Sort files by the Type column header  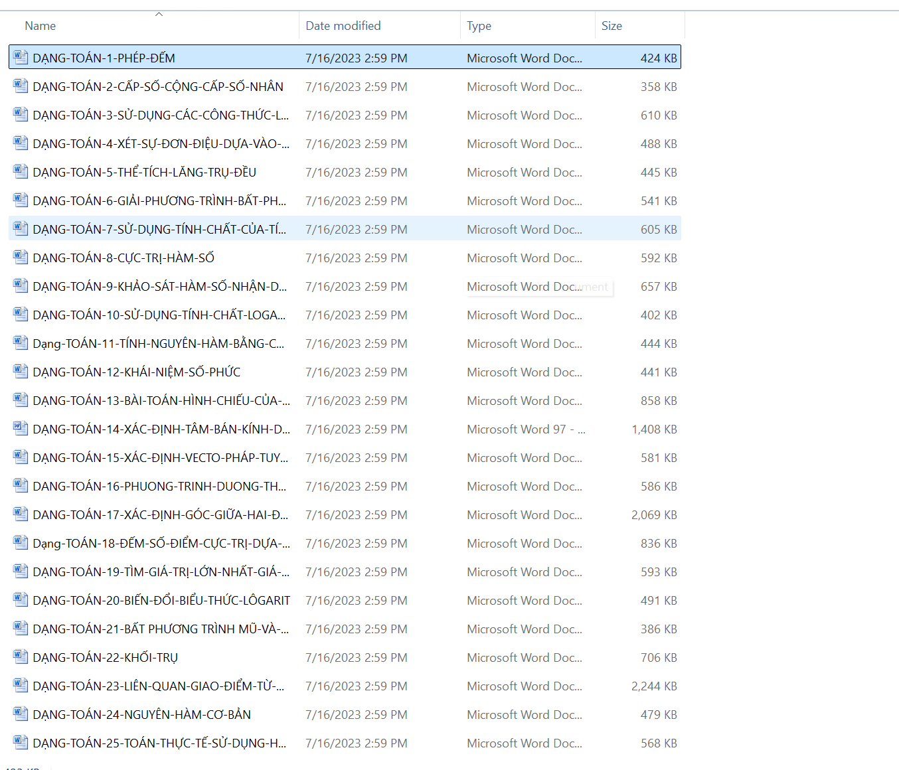[479, 26]
